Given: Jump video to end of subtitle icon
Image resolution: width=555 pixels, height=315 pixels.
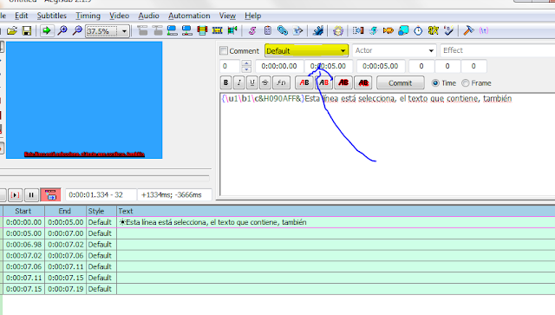Looking at the screenshot, I should click(x=158, y=31).
